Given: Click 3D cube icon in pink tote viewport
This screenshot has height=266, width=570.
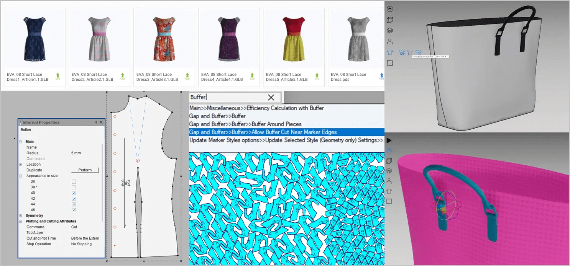Looking at the screenshot, I should [389, 171].
